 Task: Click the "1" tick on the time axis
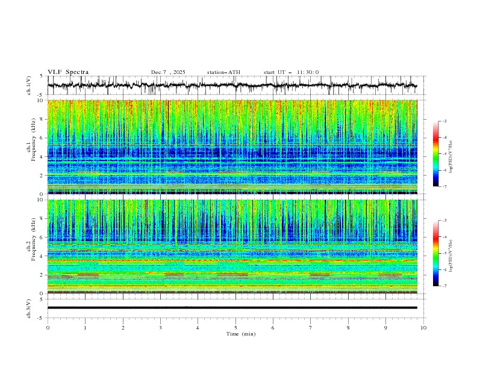coord(85,328)
